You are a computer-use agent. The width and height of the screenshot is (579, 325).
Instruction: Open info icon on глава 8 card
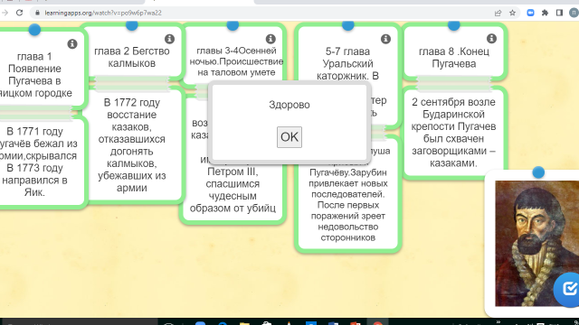tap(491, 38)
